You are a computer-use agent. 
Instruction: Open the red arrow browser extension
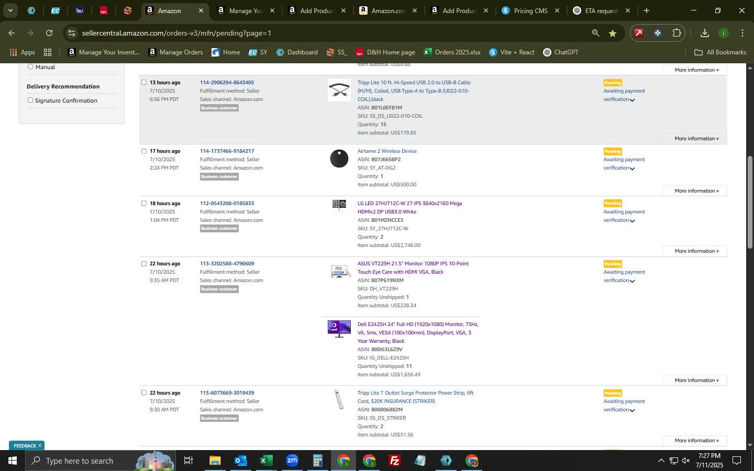coord(639,33)
